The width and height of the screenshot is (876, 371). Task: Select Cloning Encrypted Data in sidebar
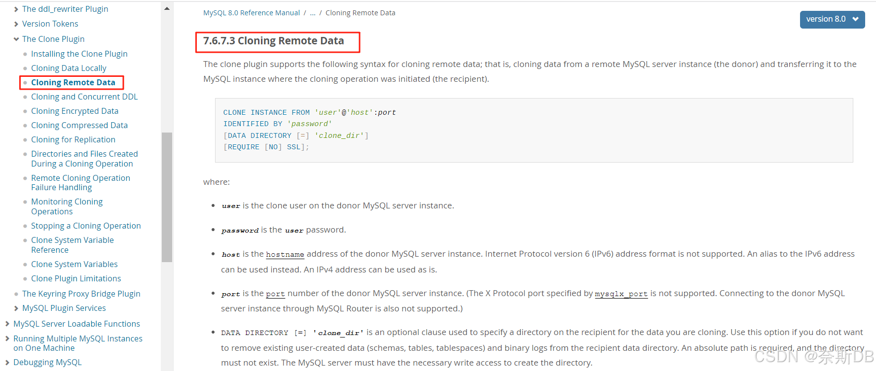tap(74, 111)
